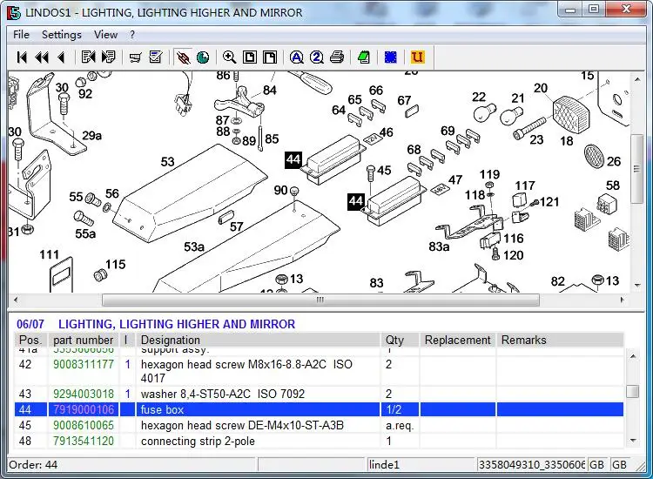
Task: Open part number 9008610065 link
Action: (x=84, y=426)
